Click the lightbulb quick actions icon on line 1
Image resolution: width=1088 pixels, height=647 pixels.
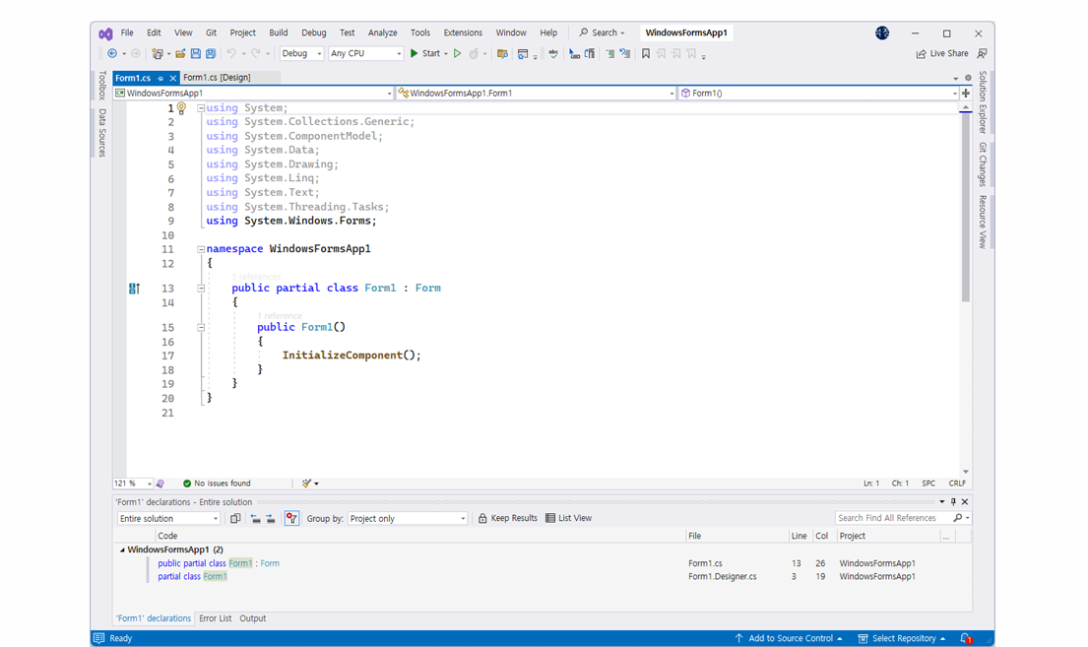click(181, 108)
